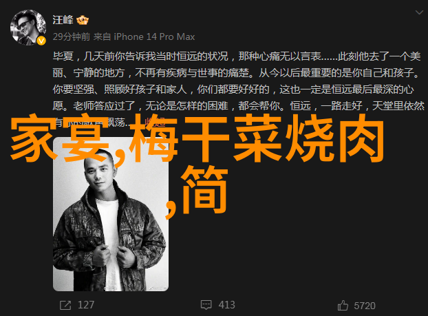
Task: Click the iPhone 14 Pro Max source
Action: (x=154, y=36)
